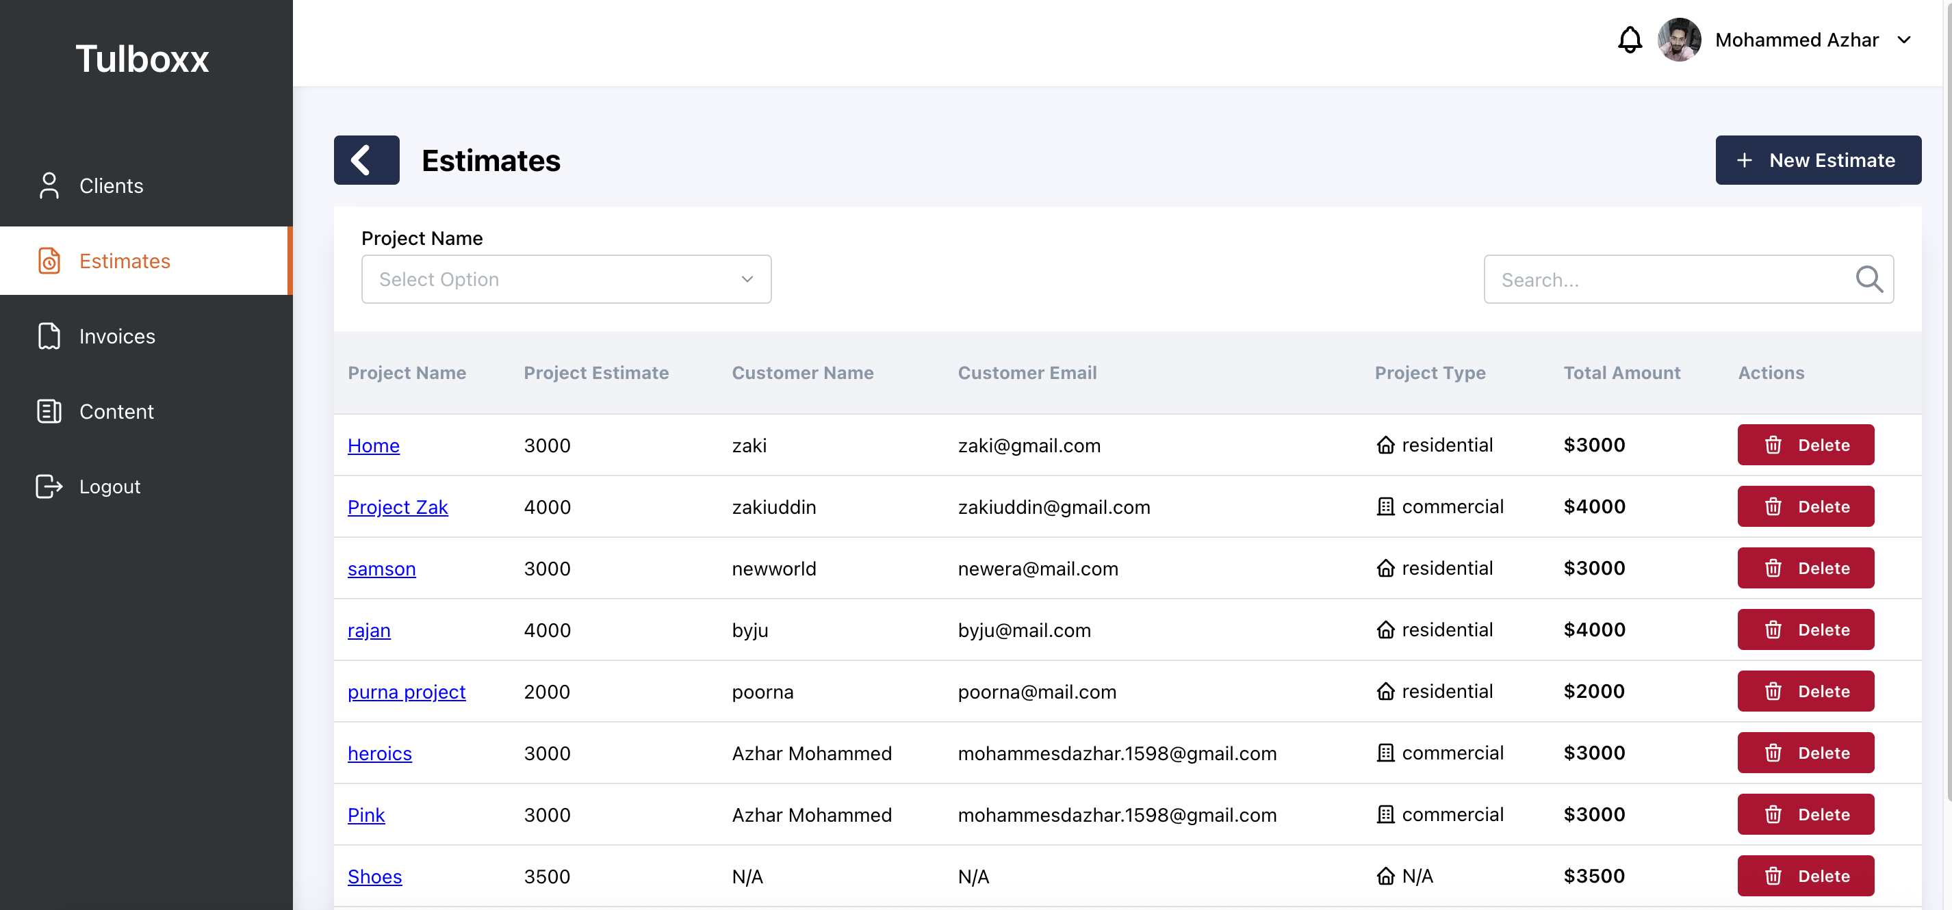
Task: Click the building icon in Pink row
Action: (1385, 814)
